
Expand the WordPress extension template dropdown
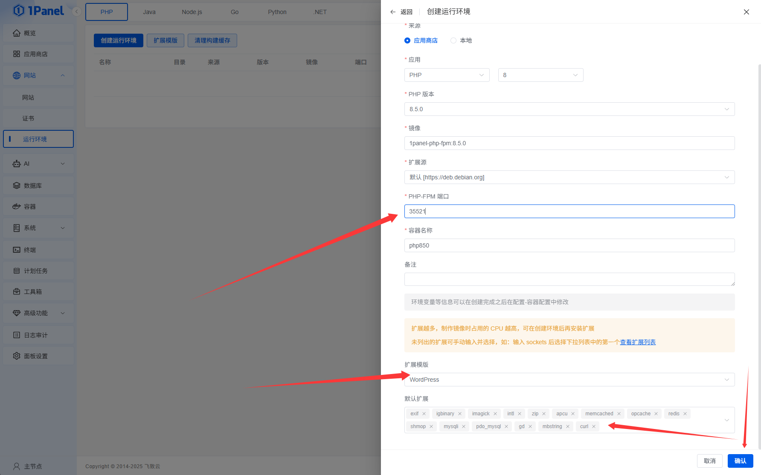569,380
